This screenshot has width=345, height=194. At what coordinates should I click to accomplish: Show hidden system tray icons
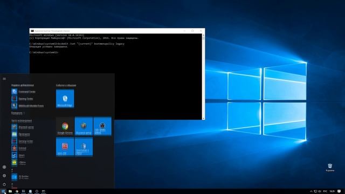pyautogui.click(x=311, y=191)
